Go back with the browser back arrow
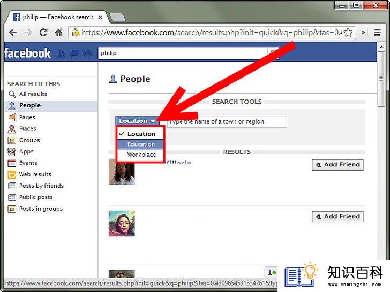The width and height of the screenshot is (390, 292). pyautogui.click(x=13, y=33)
